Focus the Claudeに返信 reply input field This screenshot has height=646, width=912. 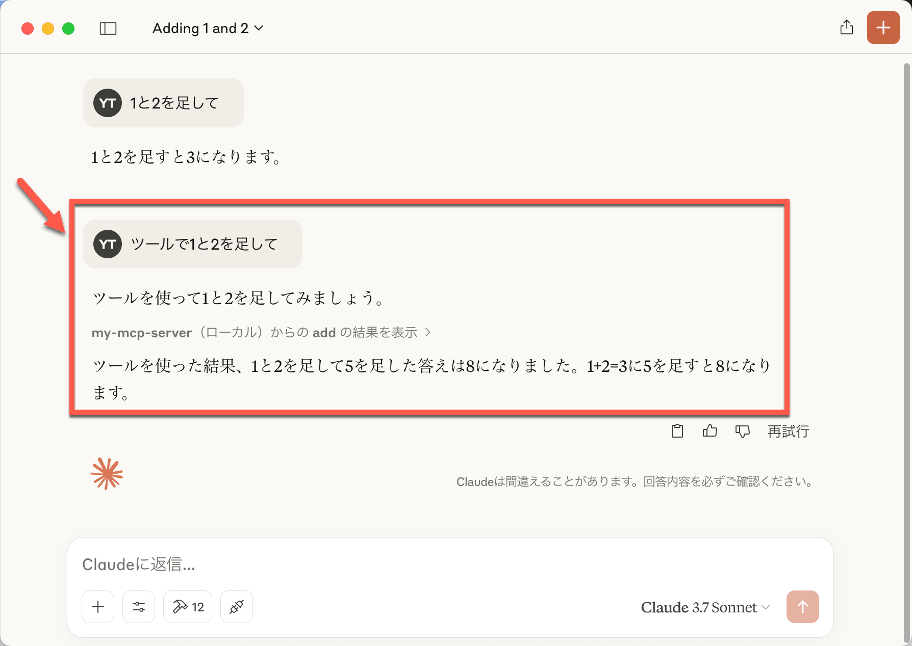[x=449, y=564]
